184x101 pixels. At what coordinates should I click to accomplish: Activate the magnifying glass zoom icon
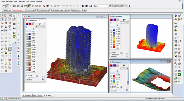pos(179,60)
